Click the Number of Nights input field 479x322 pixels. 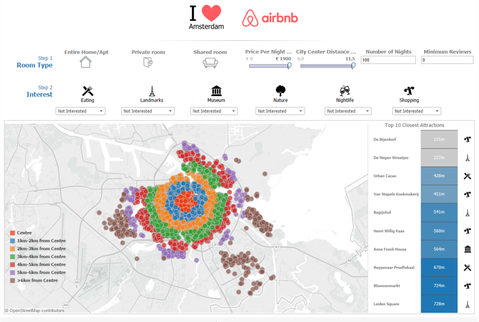tap(388, 60)
